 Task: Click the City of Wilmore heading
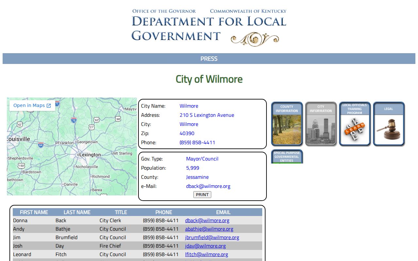(x=209, y=79)
